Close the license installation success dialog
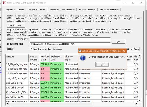Screen dimensions: 147x107 (x=124, y=51)
